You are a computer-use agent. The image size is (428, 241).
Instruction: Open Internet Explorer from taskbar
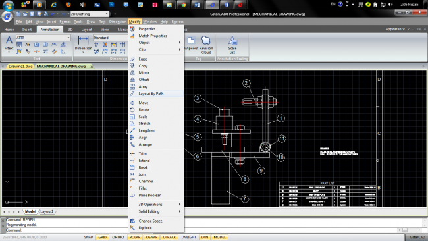click(x=54, y=5)
